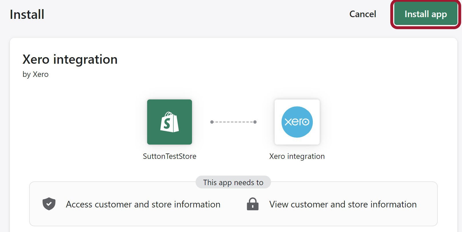Click the Xero integration heading
The height and width of the screenshot is (232, 462).
coord(70,59)
